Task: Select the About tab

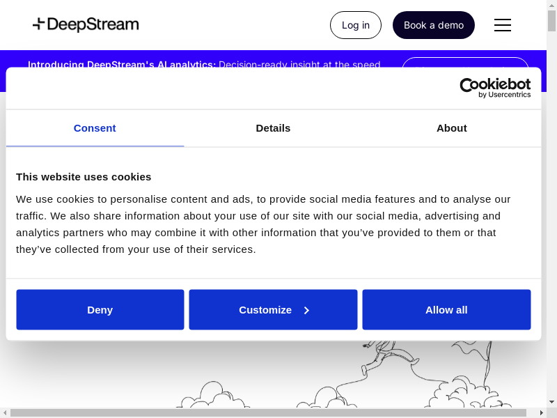Action: (451, 128)
